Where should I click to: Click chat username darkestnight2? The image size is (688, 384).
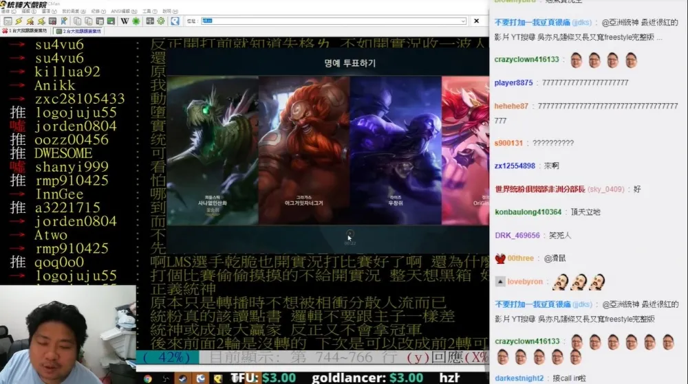(x=519, y=379)
